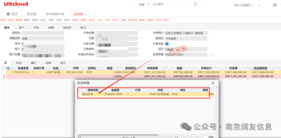This screenshot has width=281, height=138.
Task: Click the sigma total row icon
Action: point(4,77)
